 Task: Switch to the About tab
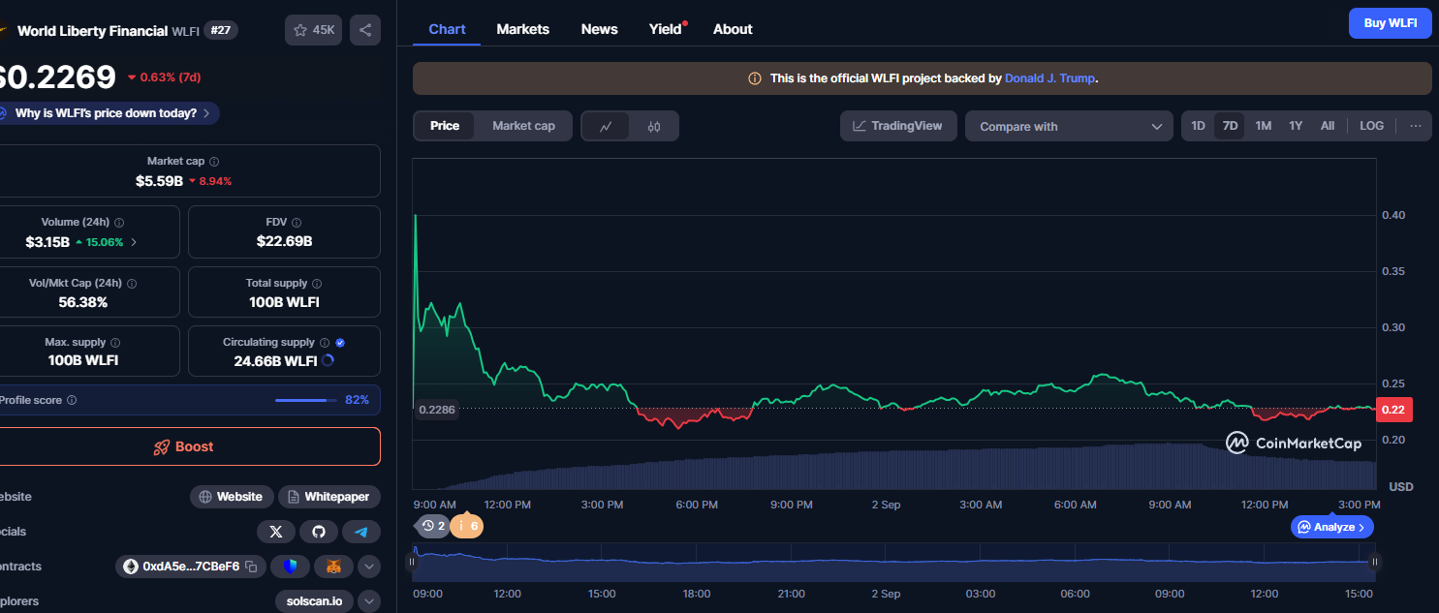tap(733, 29)
